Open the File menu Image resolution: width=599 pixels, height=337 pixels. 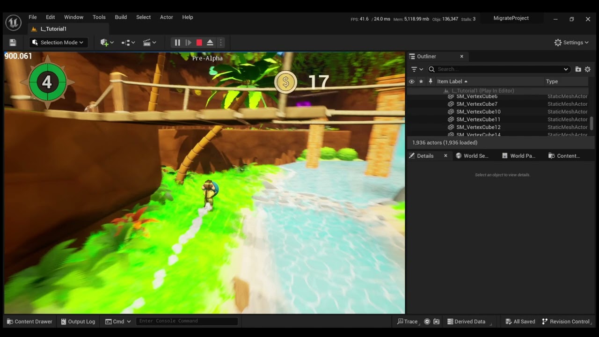pos(33,17)
